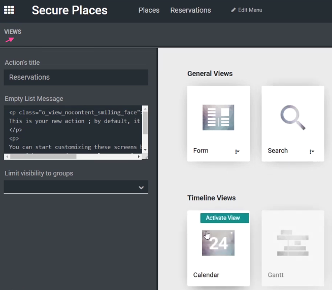The width and height of the screenshot is (332, 290).
Task: Switch to the VIEWS tab
Action: pyautogui.click(x=13, y=32)
